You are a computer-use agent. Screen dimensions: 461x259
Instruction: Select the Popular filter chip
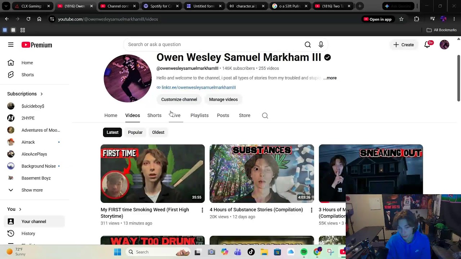coord(135,132)
